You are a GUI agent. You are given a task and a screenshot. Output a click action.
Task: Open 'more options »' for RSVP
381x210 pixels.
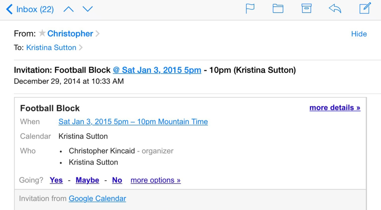[155, 180]
